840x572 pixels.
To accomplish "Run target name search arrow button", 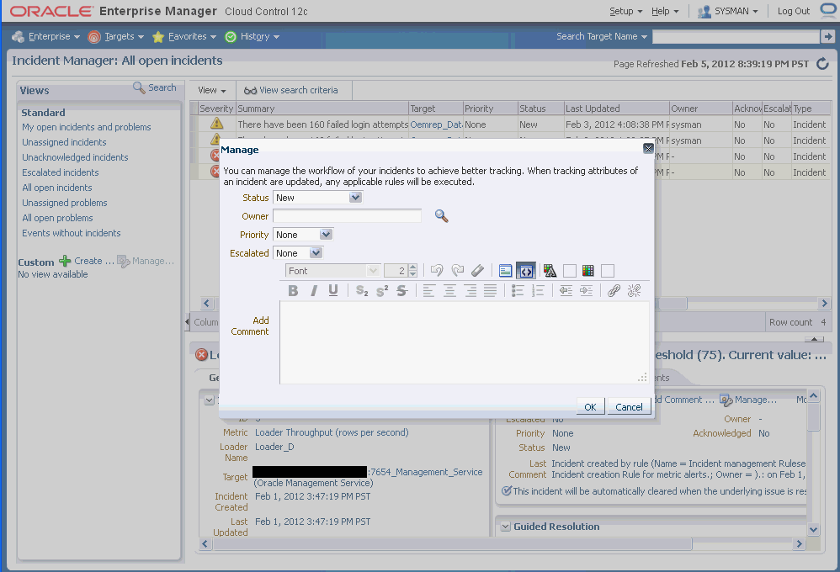I will pos(827,36).
